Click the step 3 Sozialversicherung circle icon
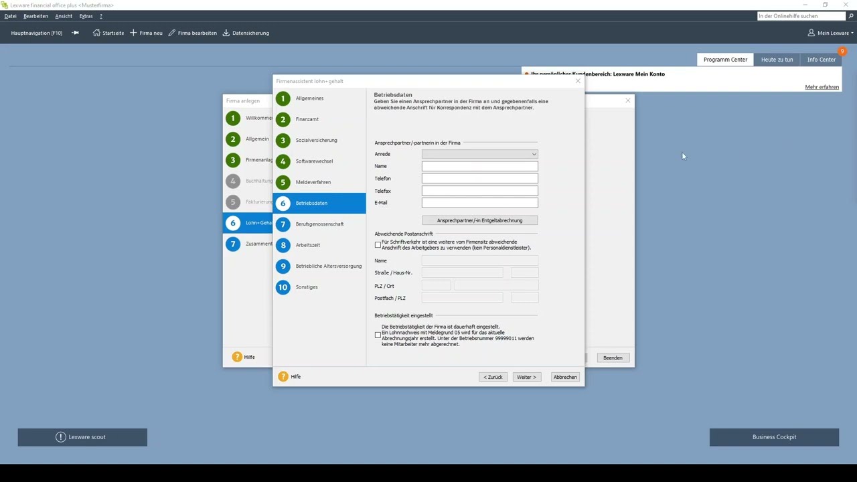 (x=283, y=141)
